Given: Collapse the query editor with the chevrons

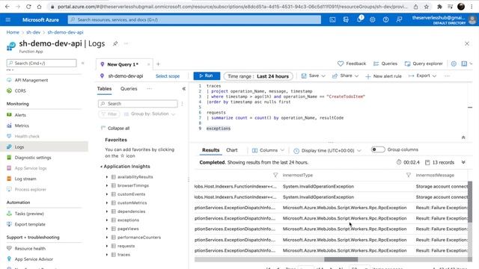Looking at the screenshot, I should point(463,137).
